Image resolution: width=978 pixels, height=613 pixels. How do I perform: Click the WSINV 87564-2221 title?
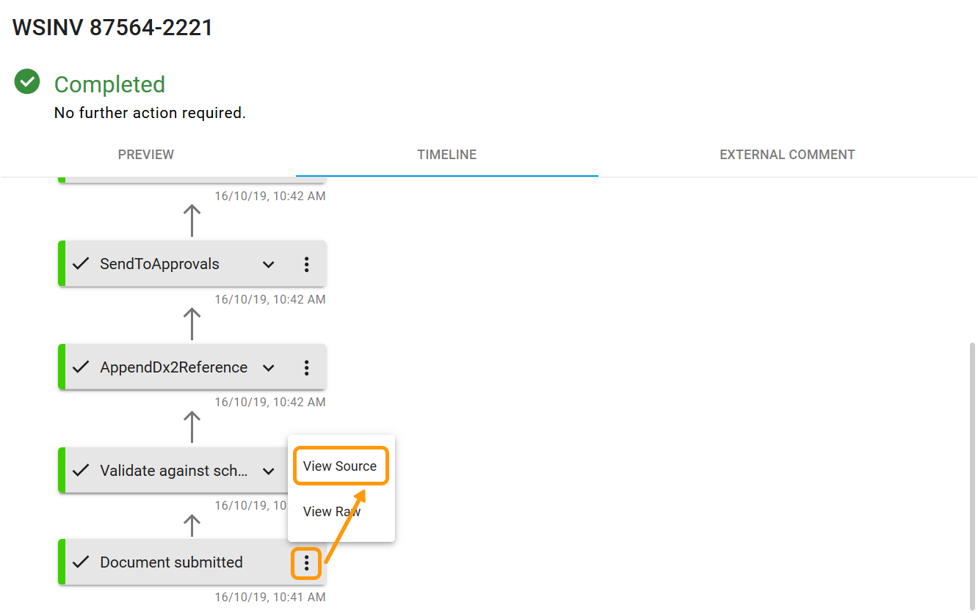[x=112, y=27]
